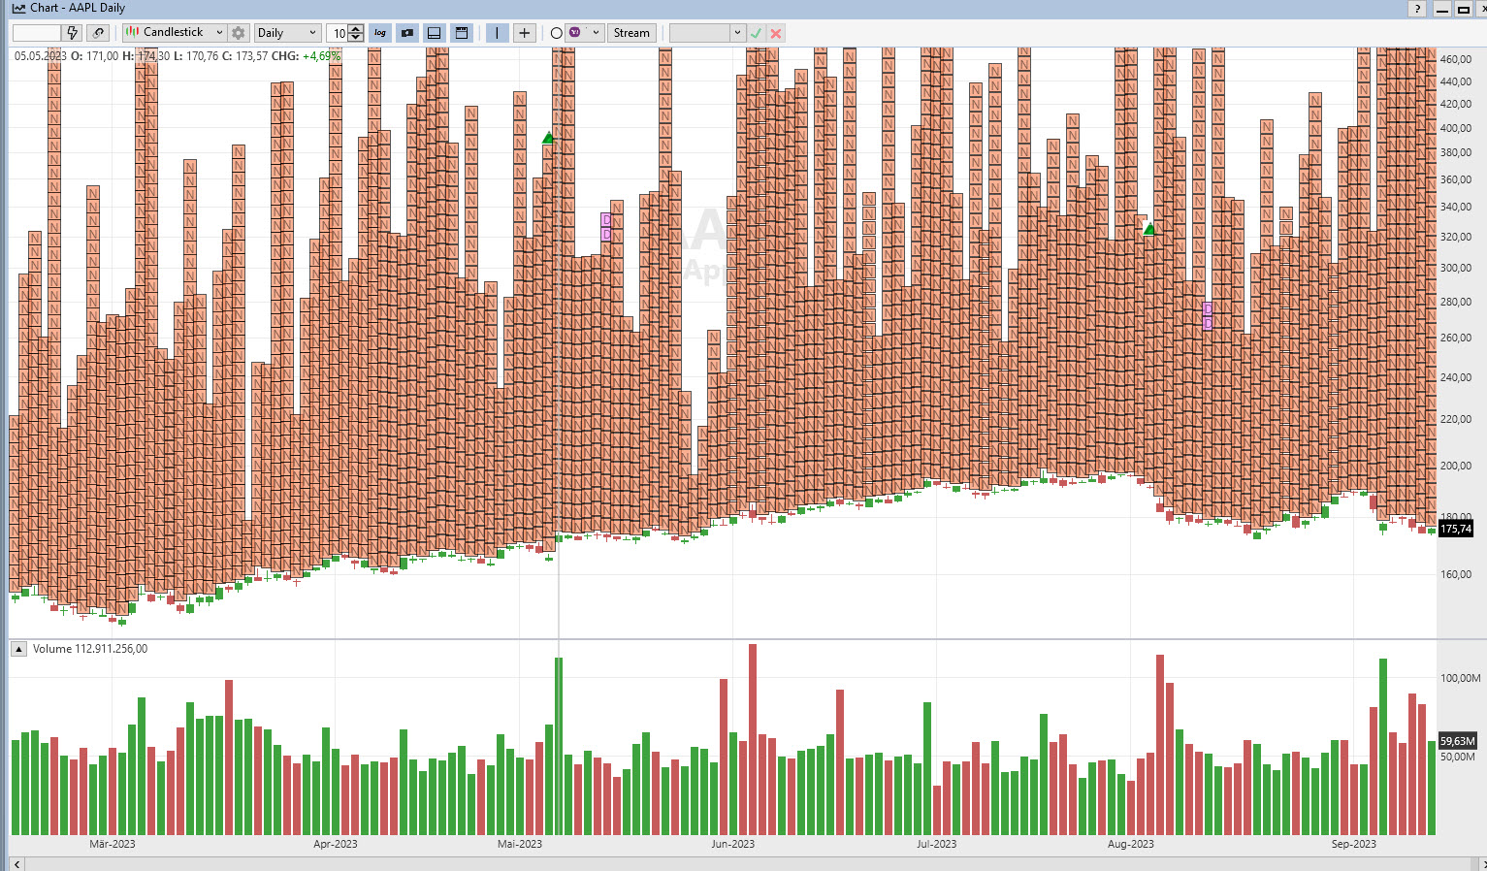1487x871 pixels.
Task: Minimize the chart window
Action: (x=1442, y=9)
